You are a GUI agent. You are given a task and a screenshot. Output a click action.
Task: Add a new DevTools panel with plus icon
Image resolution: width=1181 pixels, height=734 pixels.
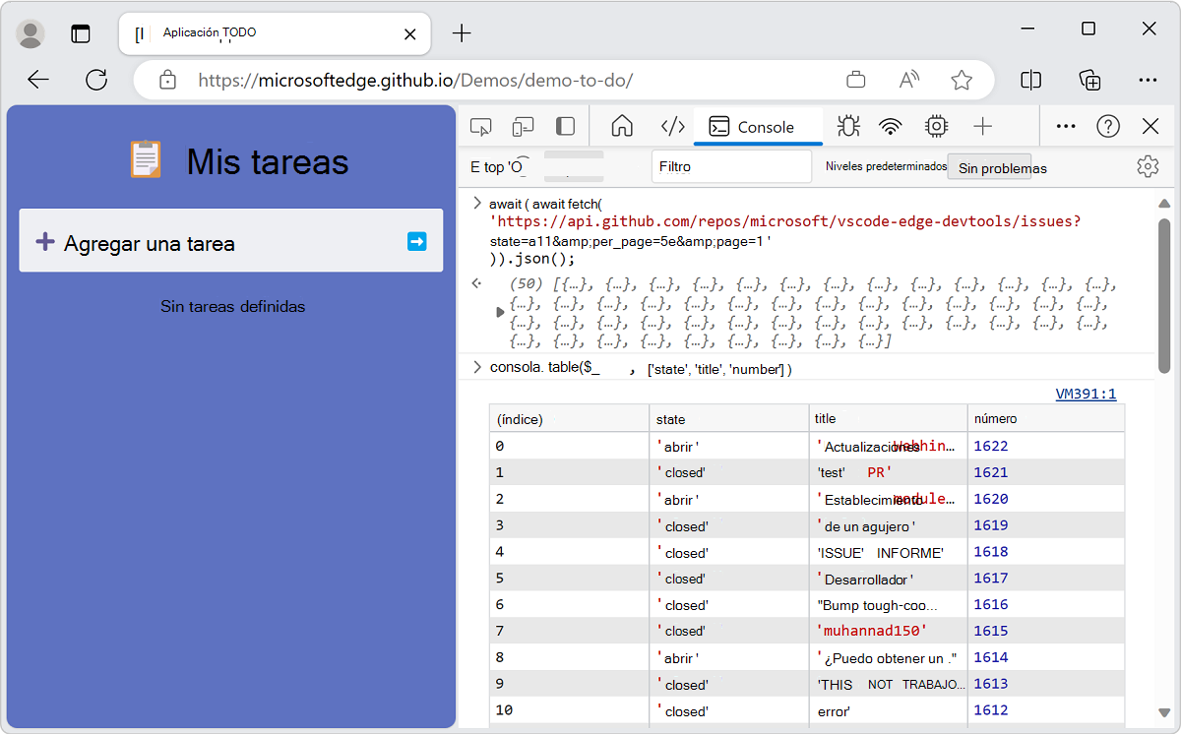[x=980, y=126]
